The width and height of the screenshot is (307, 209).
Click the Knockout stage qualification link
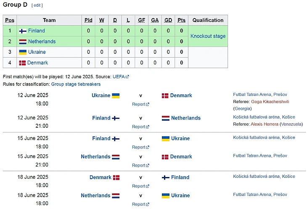pyautogui.click(x=208, y=36)
